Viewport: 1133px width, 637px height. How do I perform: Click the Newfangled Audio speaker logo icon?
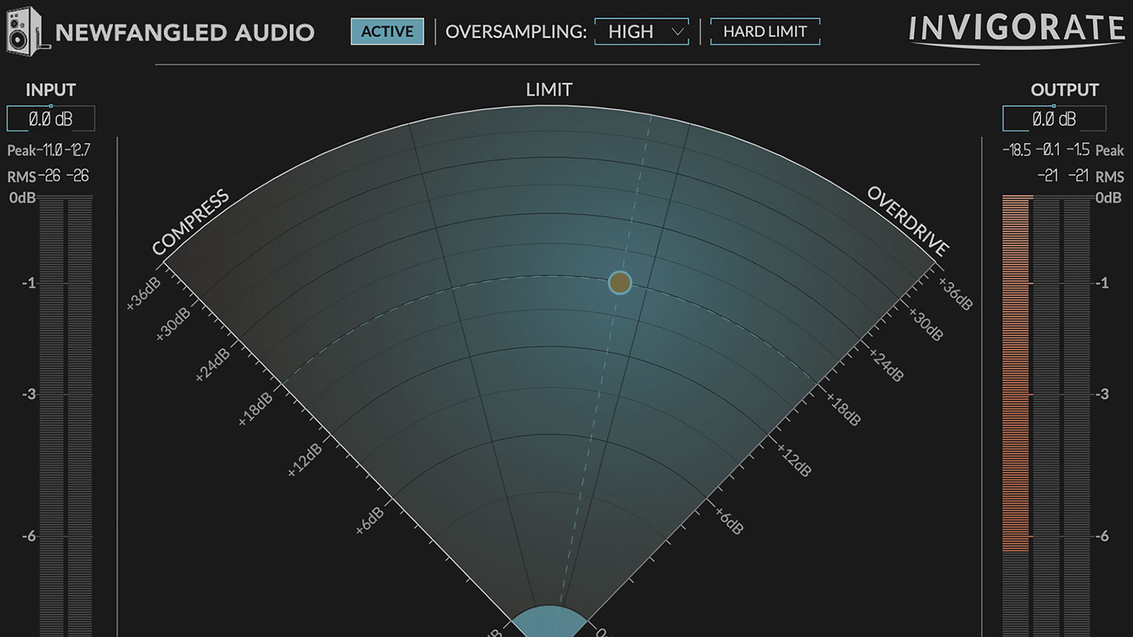[x=27, y=30]
